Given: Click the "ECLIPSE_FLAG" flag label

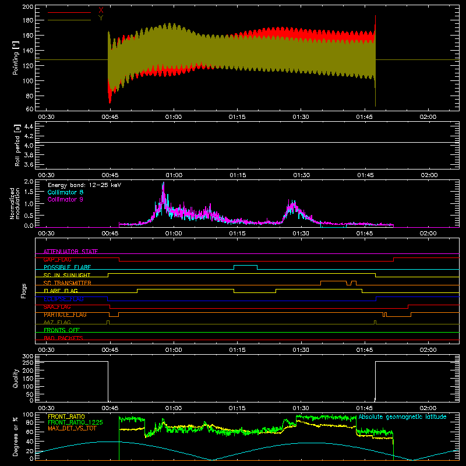Looking at the screenshot, I should point(63,299).
